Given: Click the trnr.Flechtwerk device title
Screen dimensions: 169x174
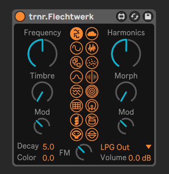Looking at the screenshot, I should (61, 17).
